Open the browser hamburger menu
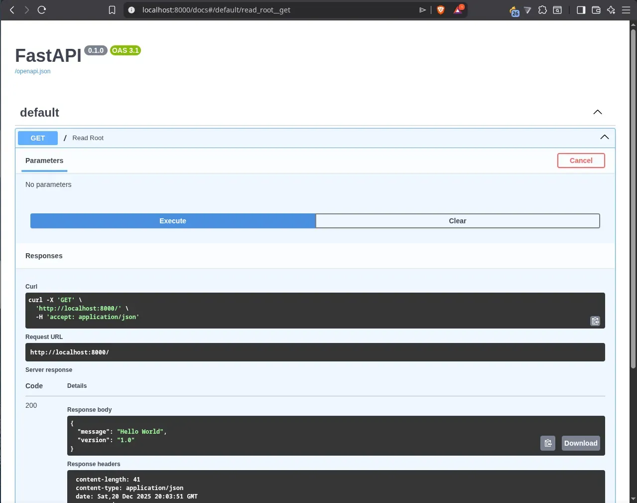This screenshot has height=503, width=637. 626,10
